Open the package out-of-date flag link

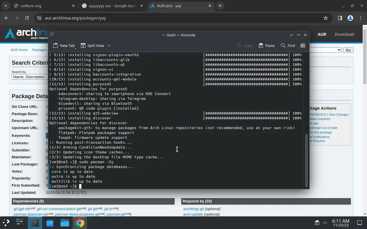[x=323, y=128]
